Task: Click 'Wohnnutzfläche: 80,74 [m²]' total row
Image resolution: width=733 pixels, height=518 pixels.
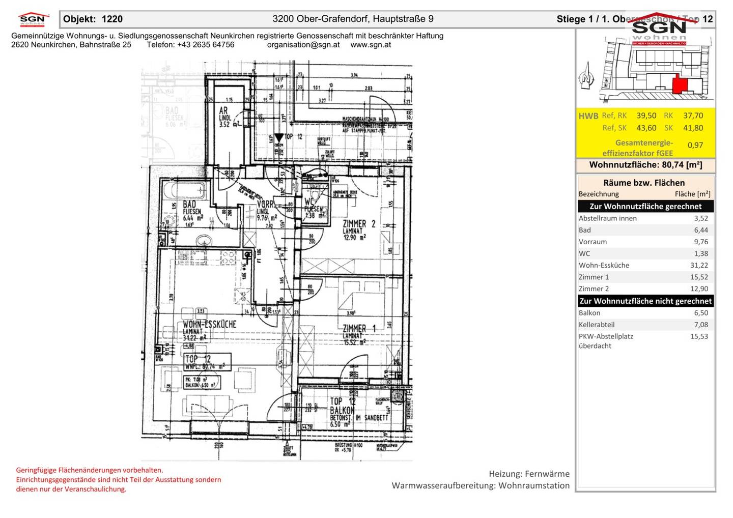Action: (645, 165)
